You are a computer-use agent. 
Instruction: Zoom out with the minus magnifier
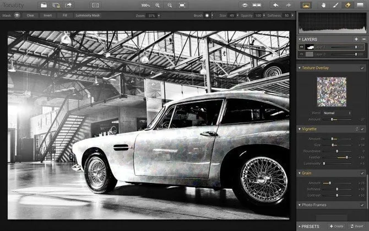(169, 5)
